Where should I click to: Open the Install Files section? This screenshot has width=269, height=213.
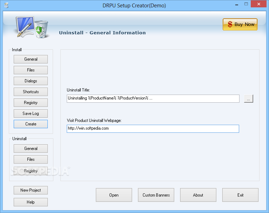click(31, 70)
